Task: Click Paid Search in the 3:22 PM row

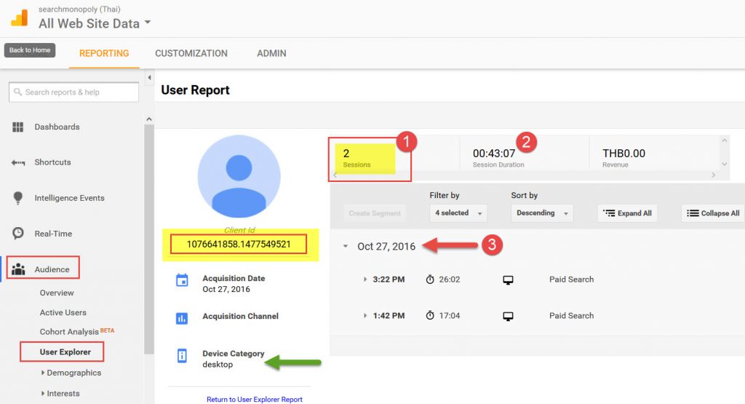Action: pyautogui.click(x=572, y=280)
